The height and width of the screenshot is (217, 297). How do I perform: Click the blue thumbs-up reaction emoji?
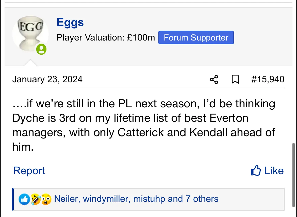tap(24, 200)
